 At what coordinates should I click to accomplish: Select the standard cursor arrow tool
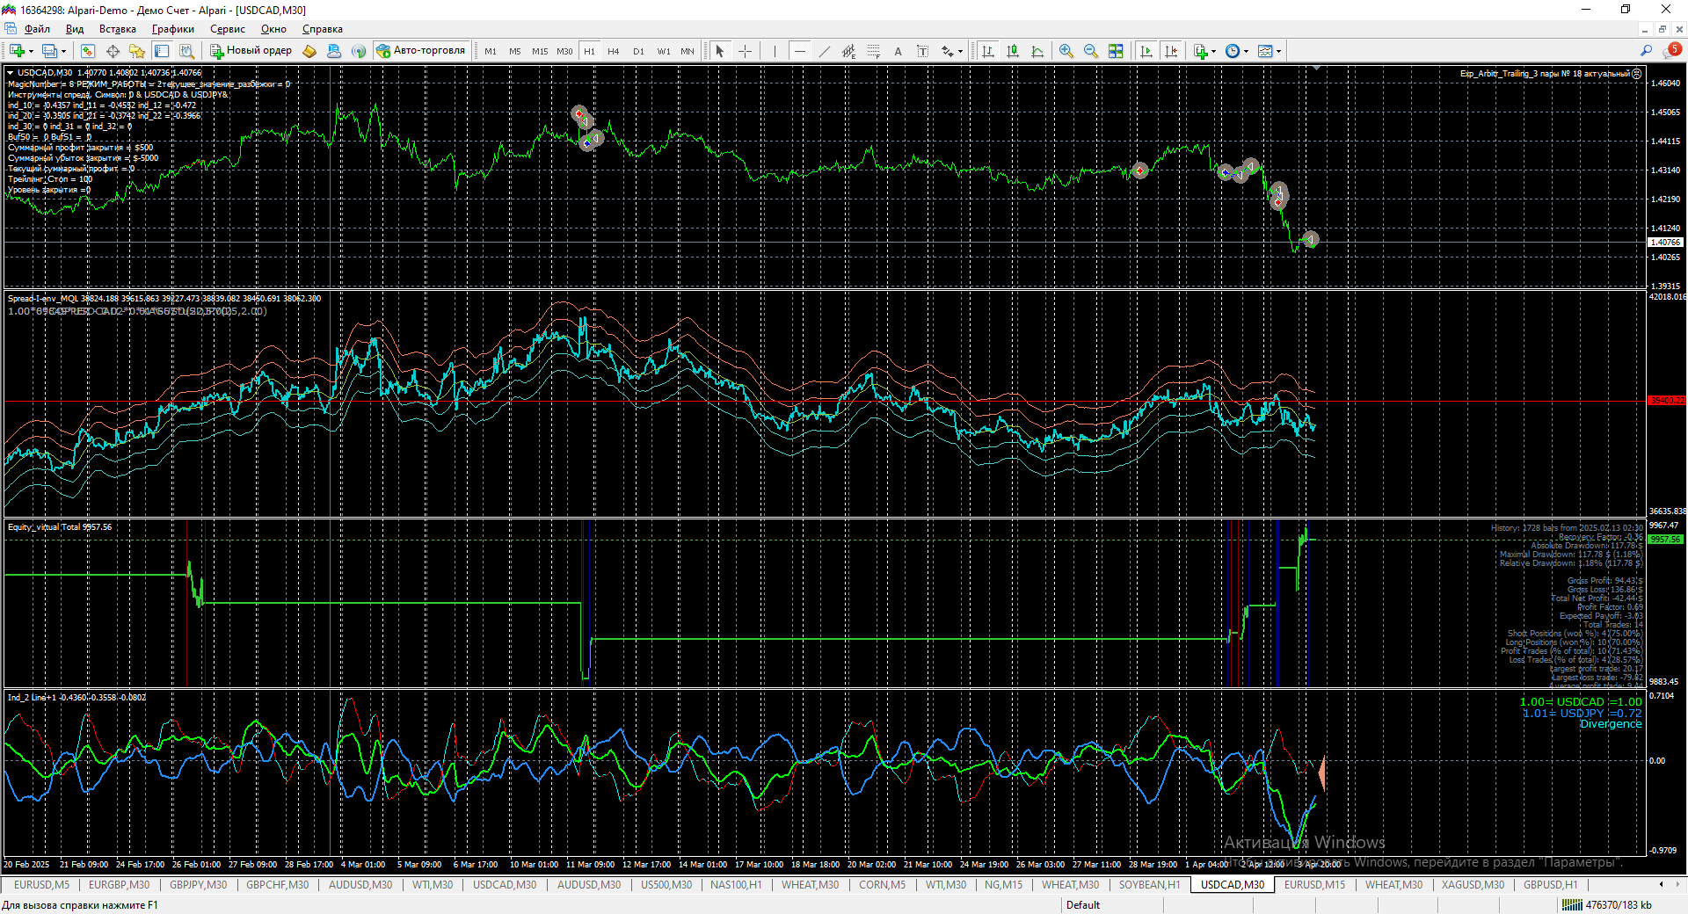point(720,51)
